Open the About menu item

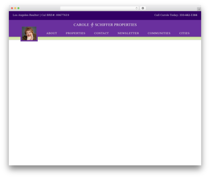tap(52, 33)
